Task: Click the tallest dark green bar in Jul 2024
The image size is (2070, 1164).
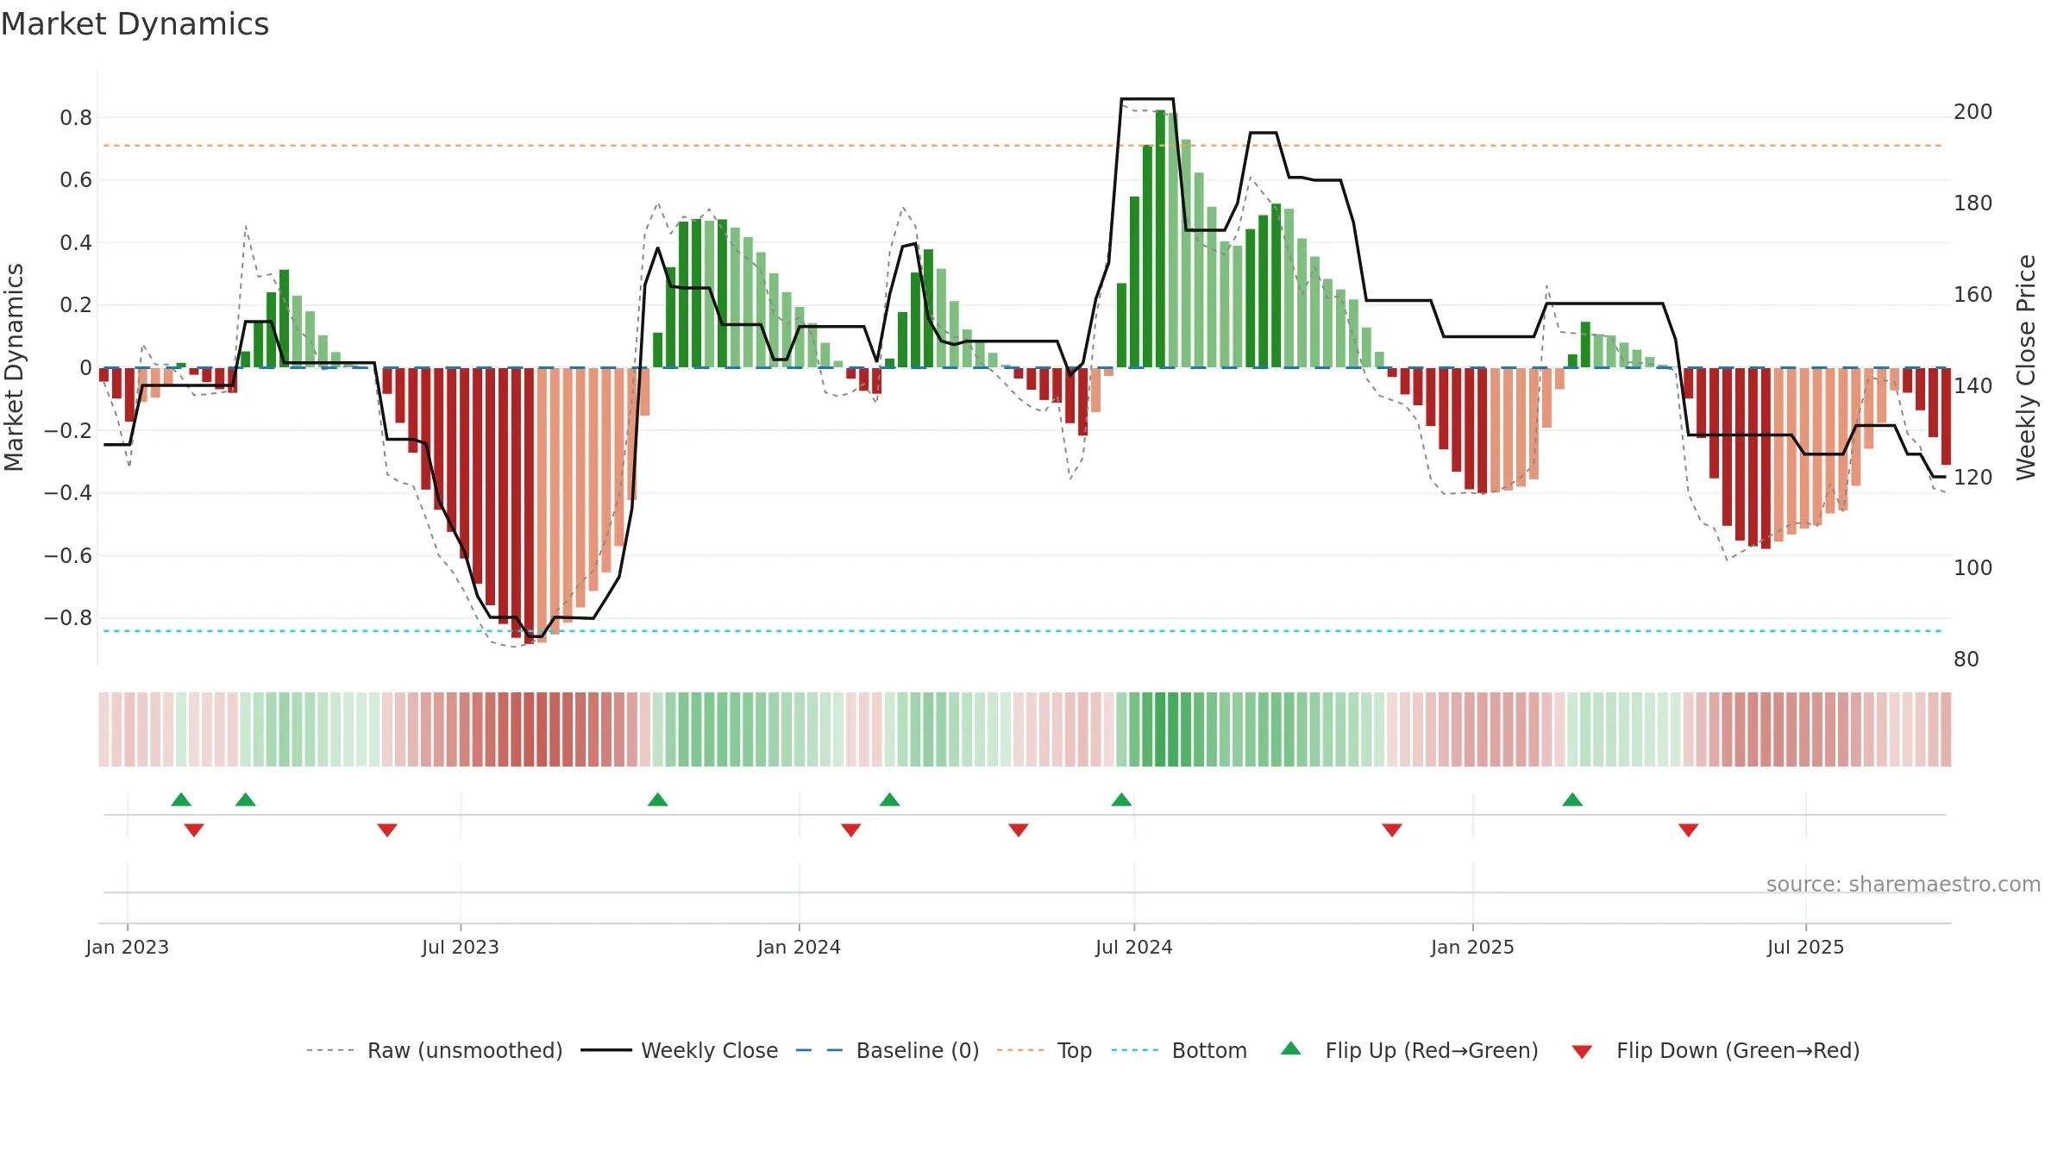Action: point(1160,239)
